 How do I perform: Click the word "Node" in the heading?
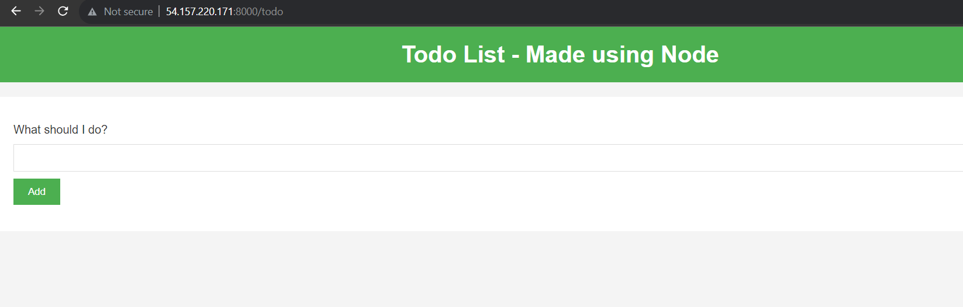tap(689, 54)
